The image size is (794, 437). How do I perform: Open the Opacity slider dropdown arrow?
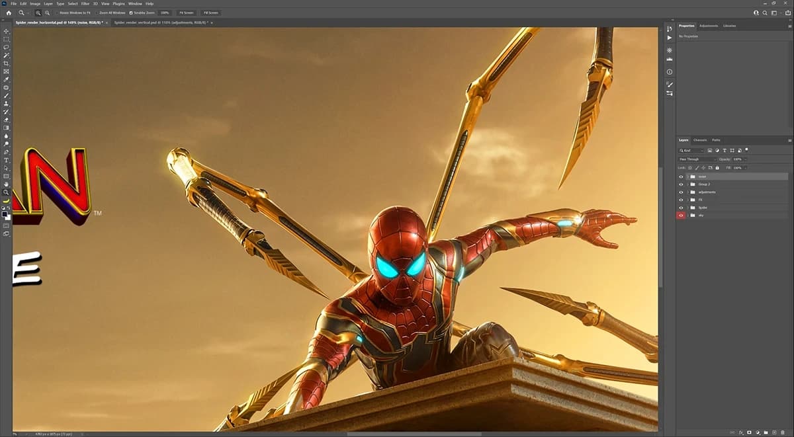pos(746,159)
